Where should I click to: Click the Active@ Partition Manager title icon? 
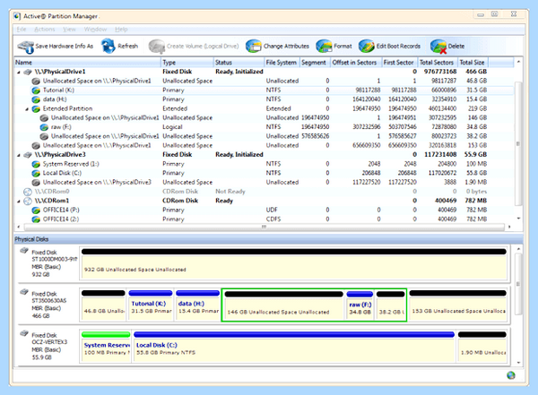pyautogui.click(x=17, y=16)
